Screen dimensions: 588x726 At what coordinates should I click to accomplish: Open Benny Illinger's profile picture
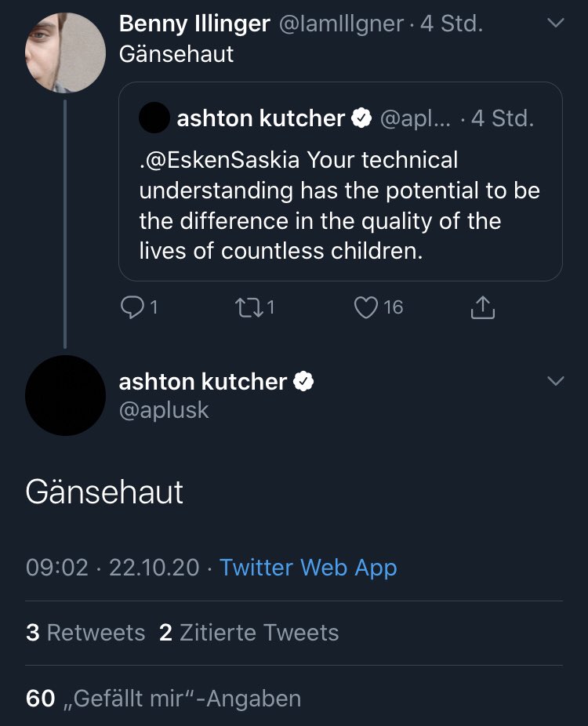(x=65, y=53)
